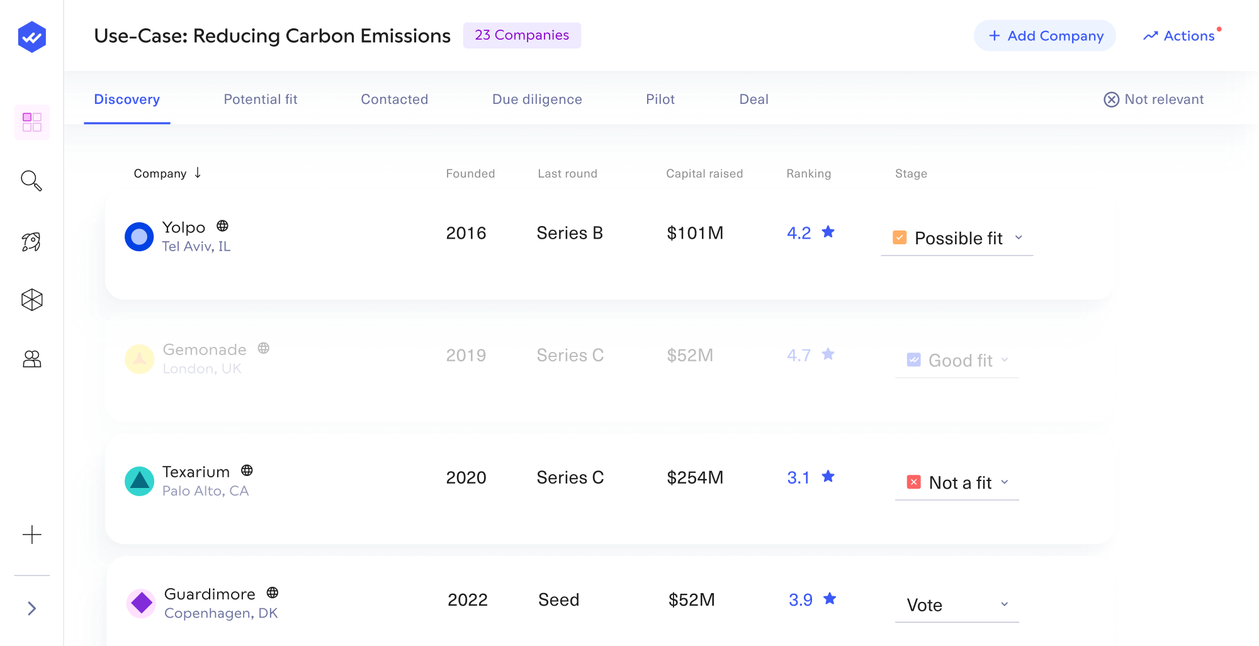Toggle the star rating for Texarium
Screen dimensions: 1259x646
pos(828,477)
